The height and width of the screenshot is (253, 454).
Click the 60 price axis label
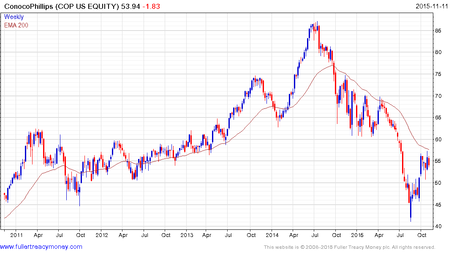(438, 140)
